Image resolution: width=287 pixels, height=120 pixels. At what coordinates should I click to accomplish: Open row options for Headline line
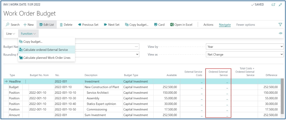coord(26,82)
